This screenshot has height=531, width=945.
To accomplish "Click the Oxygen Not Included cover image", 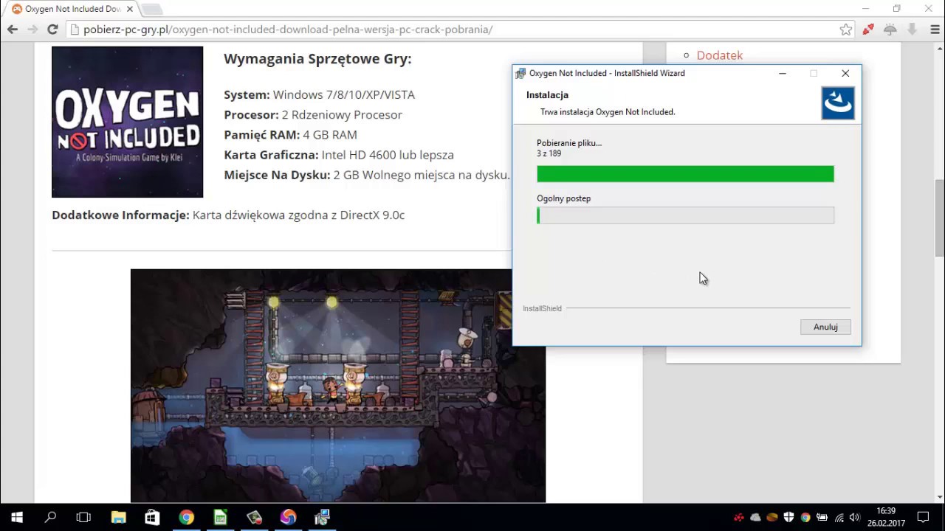I will click(127, 122).
